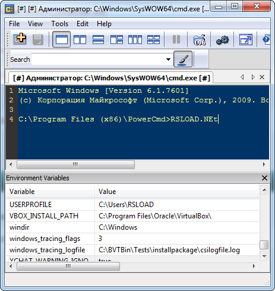
Task: Select the USERPROFILE variable row
Action: click(132, 205)
